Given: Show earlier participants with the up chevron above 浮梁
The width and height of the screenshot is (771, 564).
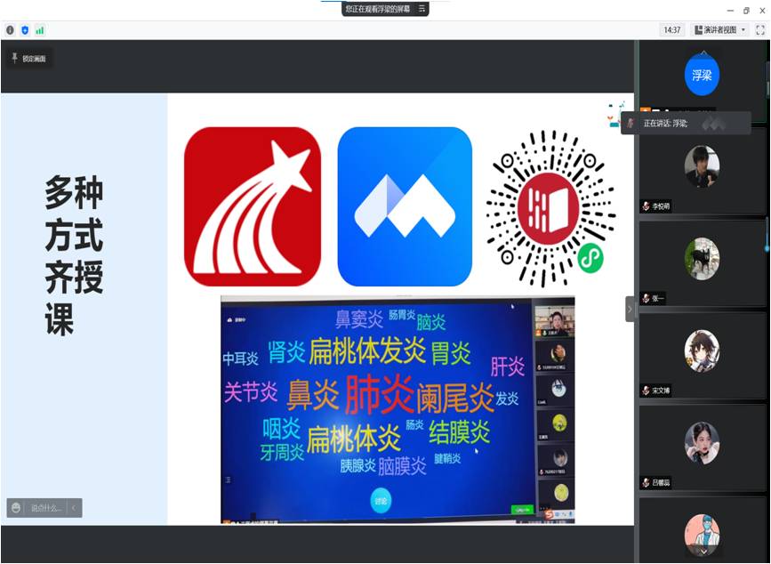Looking at the screenshot, I should click(703, 52).
